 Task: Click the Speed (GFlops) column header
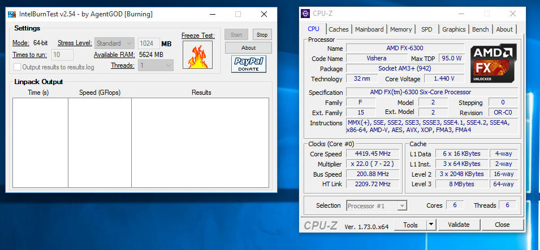[x=100, y=93]
